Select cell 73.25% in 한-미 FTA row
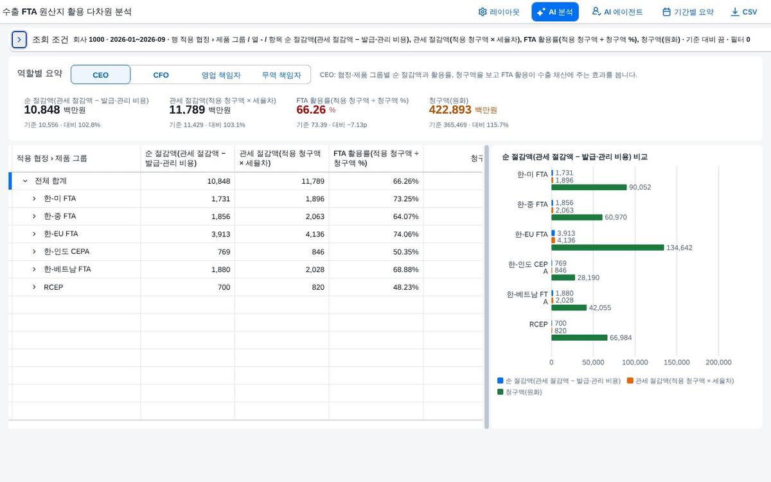771x482 pixels. 377,199
